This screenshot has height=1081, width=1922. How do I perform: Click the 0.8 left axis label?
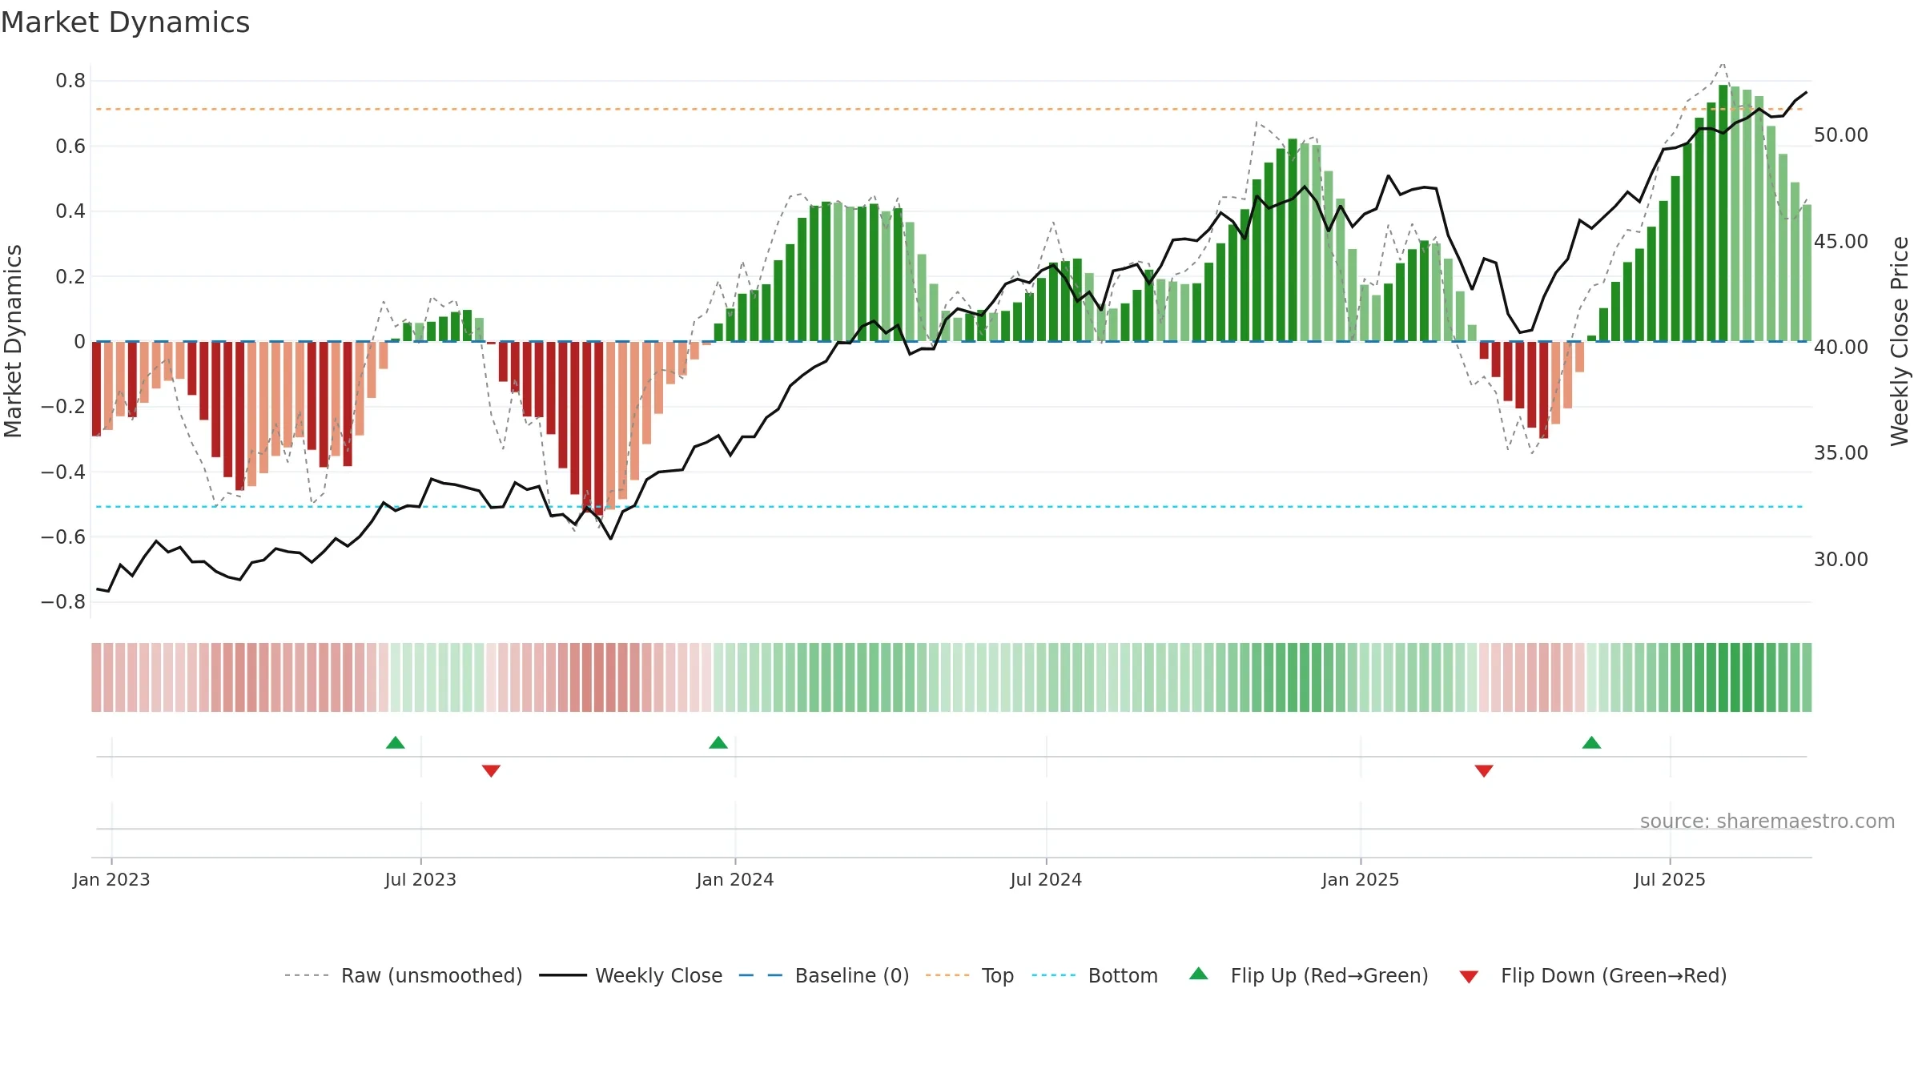point(70,80)
